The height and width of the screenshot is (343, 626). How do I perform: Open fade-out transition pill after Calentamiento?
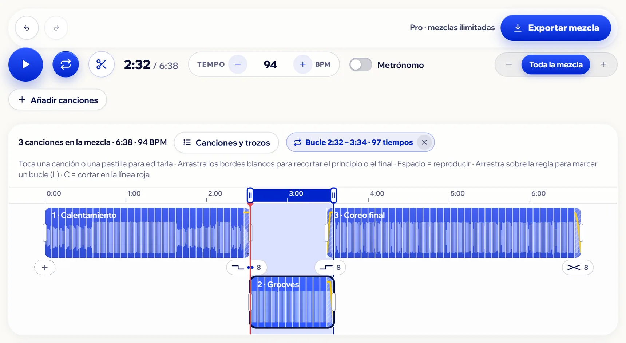tap(246, 267)
